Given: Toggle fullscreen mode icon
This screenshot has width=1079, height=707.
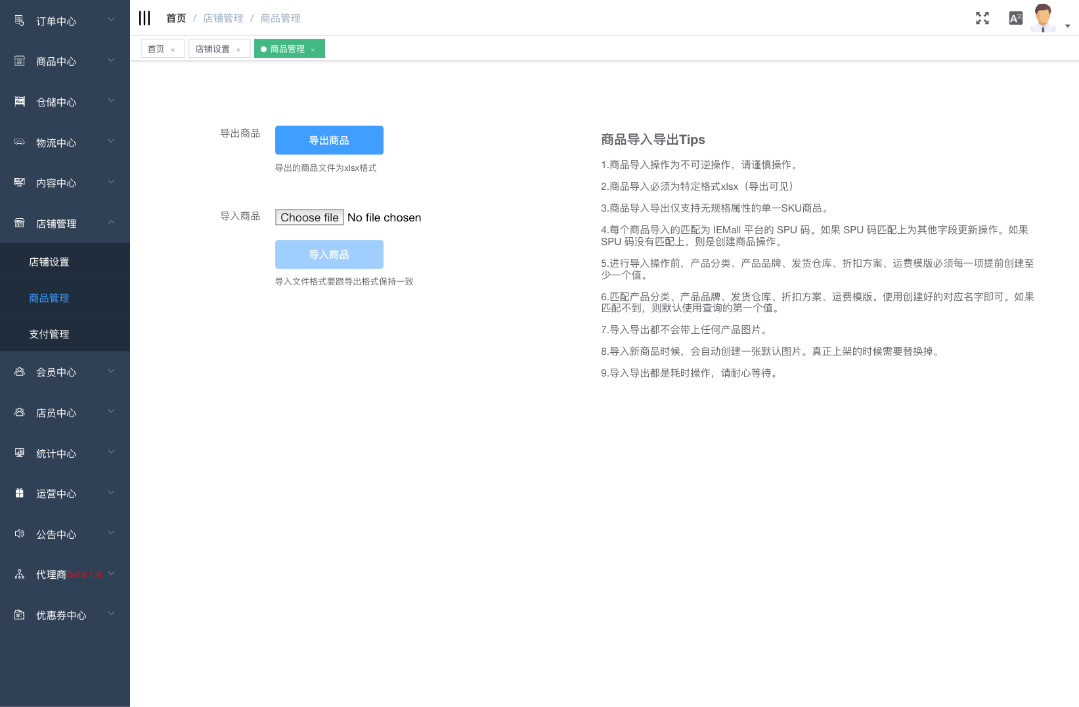Looking at the screenshot, I should [982, 18].
